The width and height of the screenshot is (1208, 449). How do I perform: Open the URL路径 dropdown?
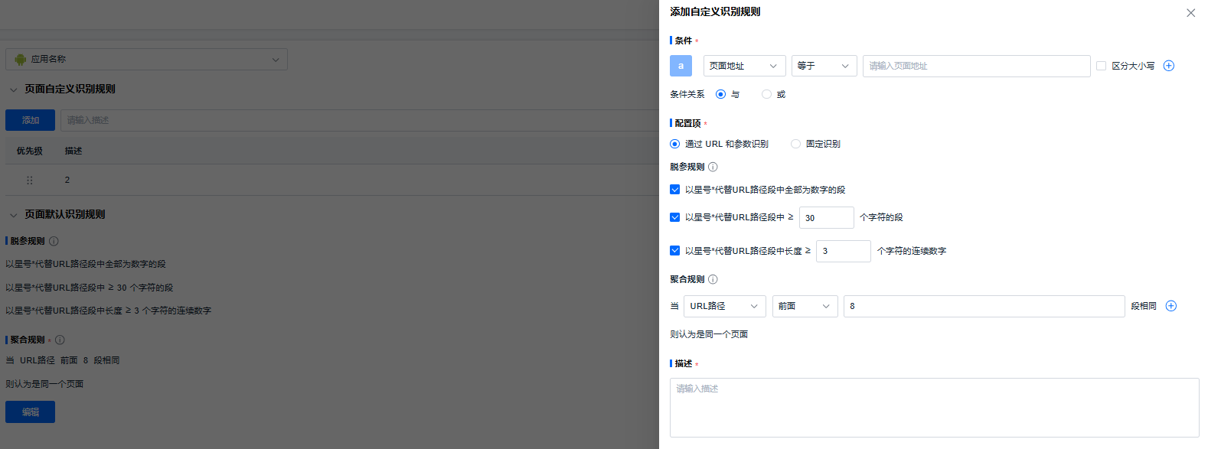click(x=724, y=306)
